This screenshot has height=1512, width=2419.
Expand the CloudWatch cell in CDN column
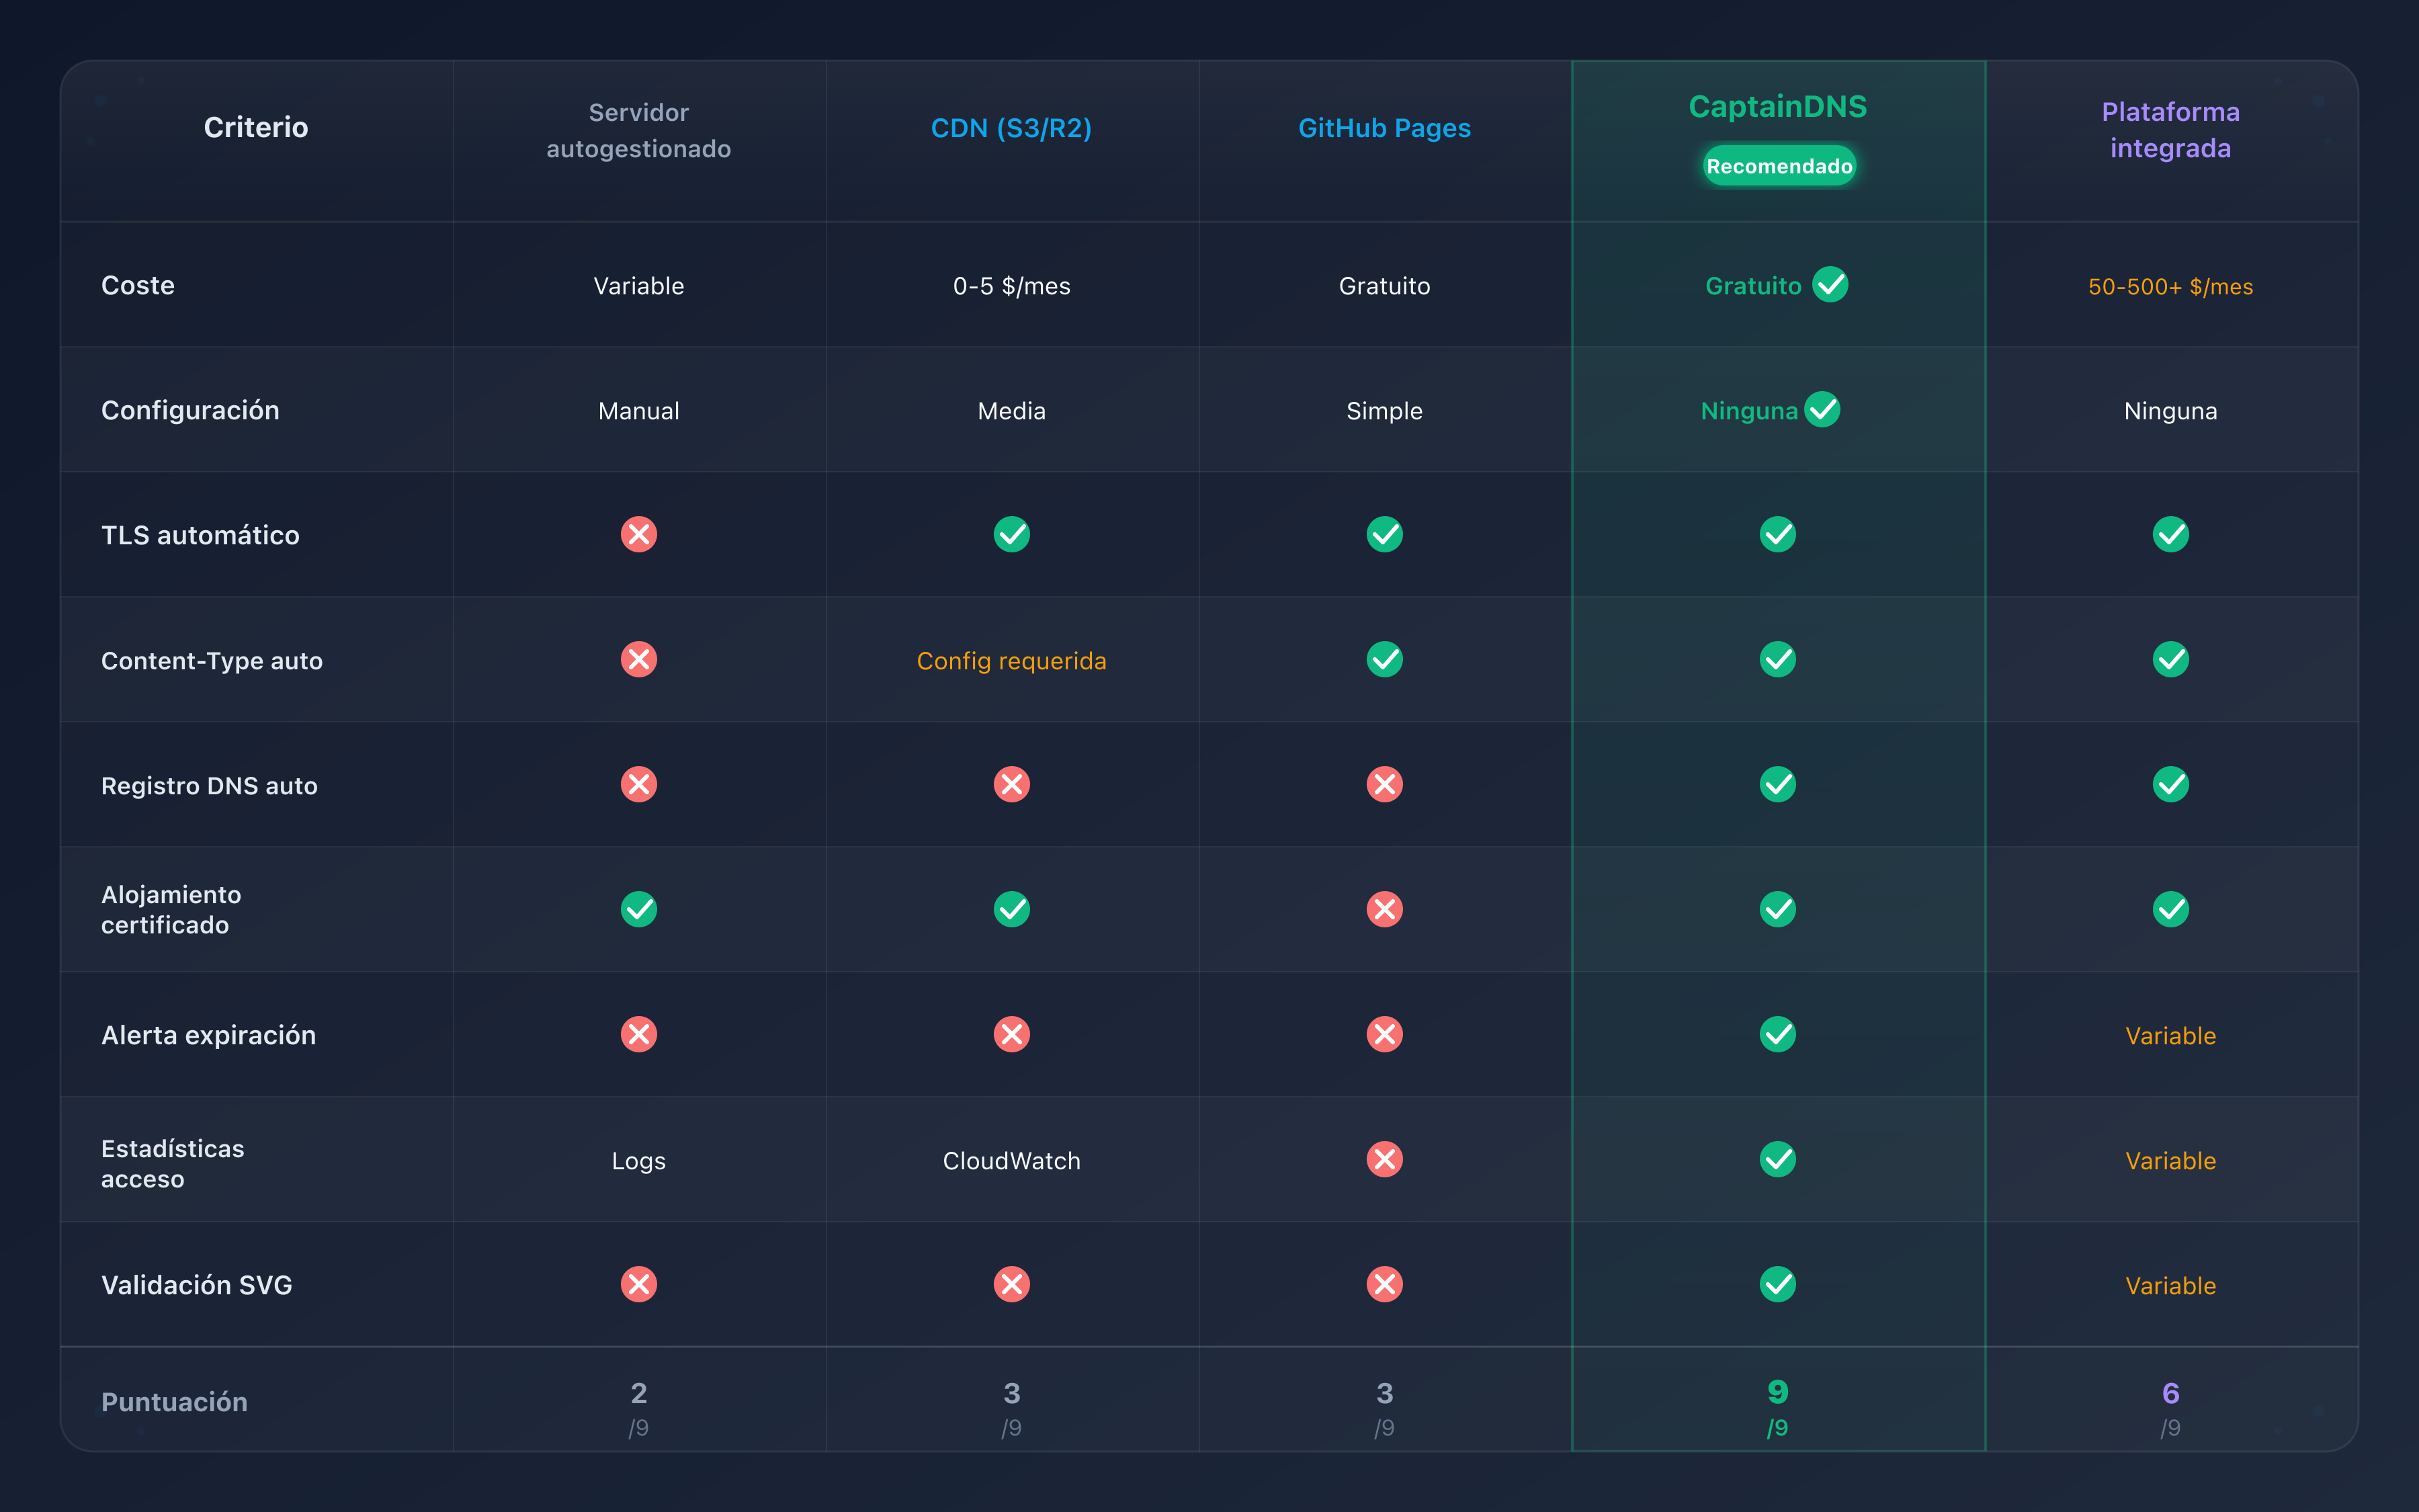pos(1011,1160)
